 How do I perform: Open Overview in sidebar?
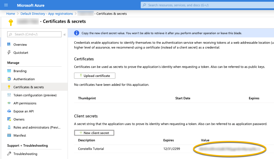click(20, 44)
